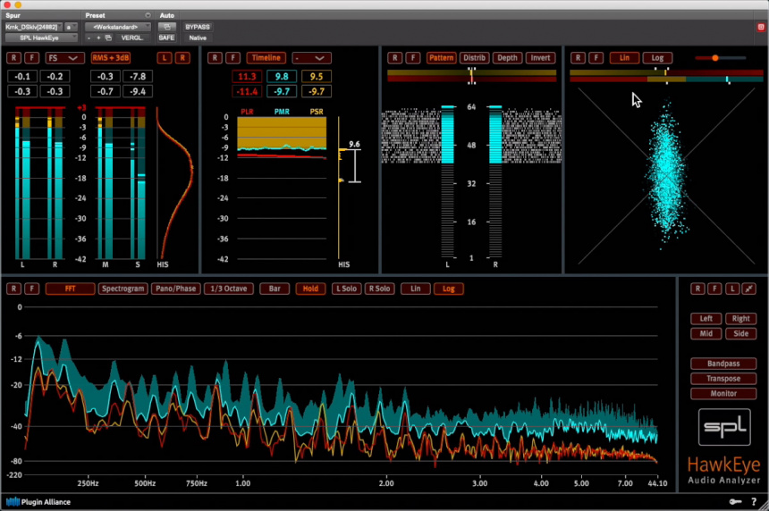769x511 pixels.
Task: Click the preset copy icon beside plus button
Action: [x=108, y=38]
